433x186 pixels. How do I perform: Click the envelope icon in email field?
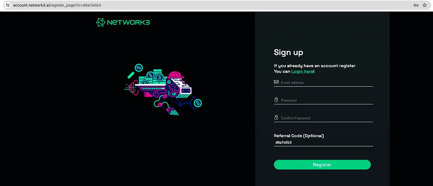click(276, 82)
